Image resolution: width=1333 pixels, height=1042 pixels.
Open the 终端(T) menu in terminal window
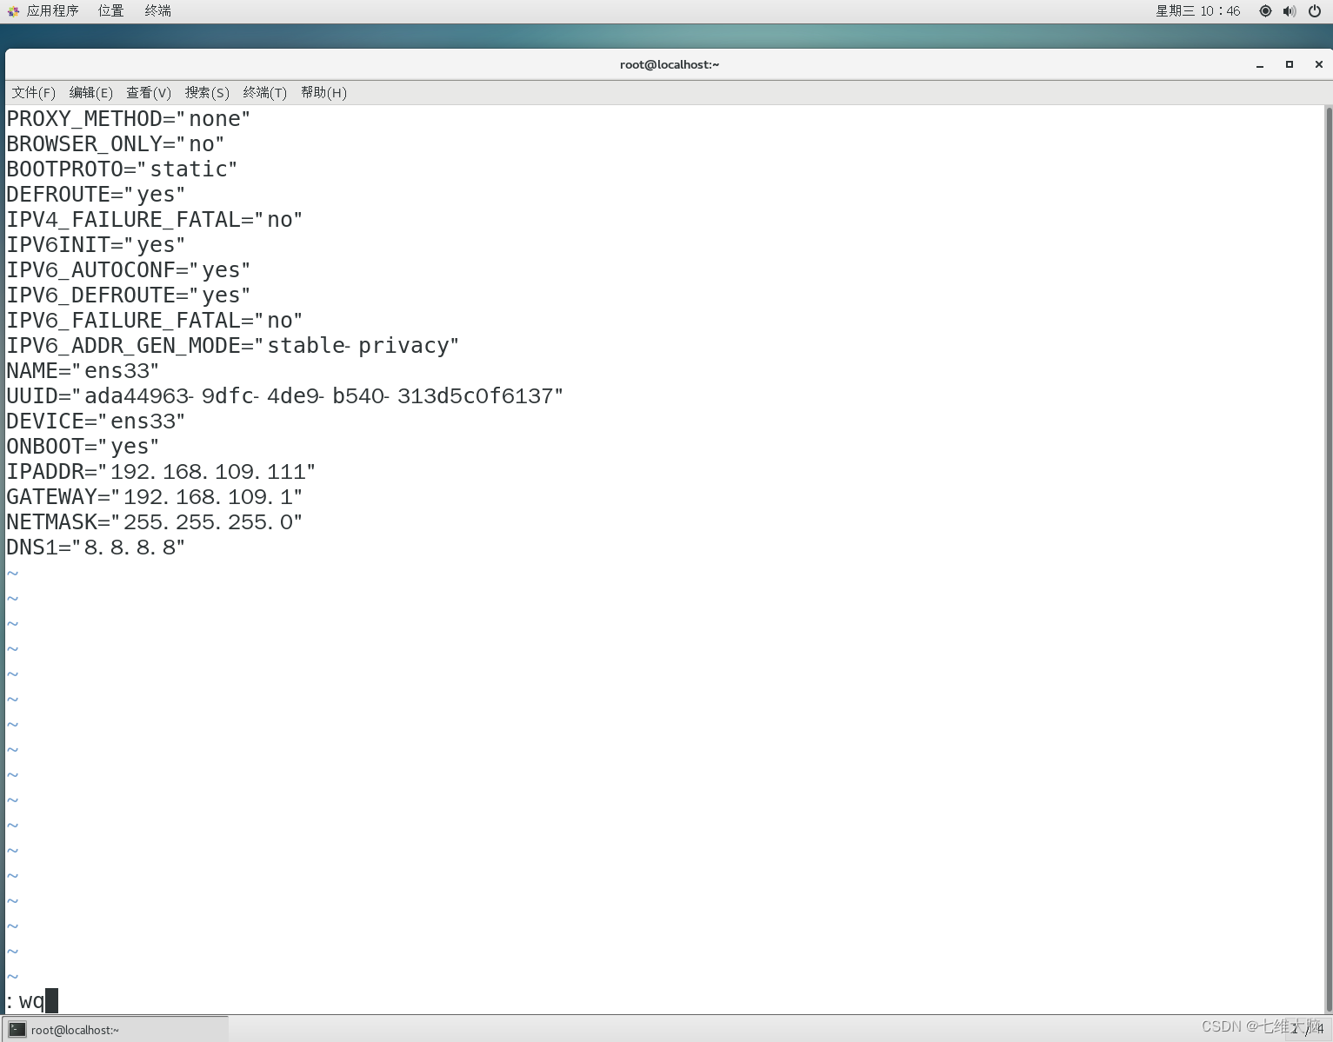(265, 93)
